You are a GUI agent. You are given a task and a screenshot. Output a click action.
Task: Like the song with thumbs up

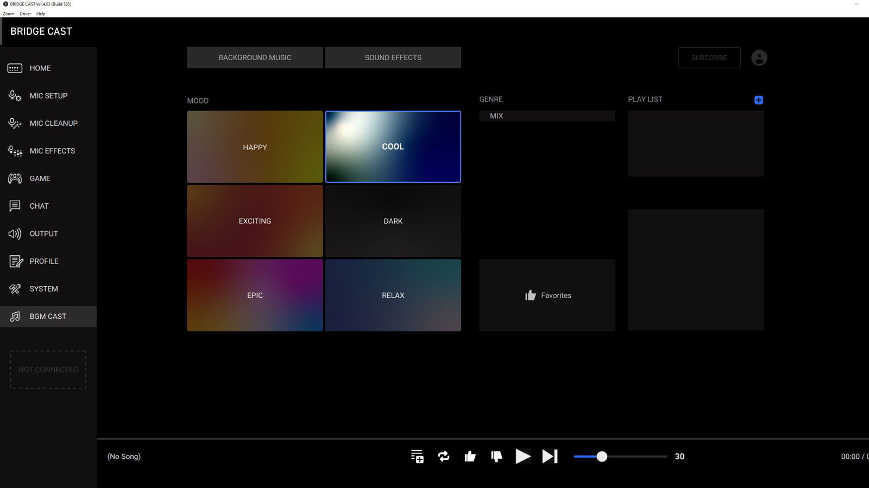tap(470, 457)
